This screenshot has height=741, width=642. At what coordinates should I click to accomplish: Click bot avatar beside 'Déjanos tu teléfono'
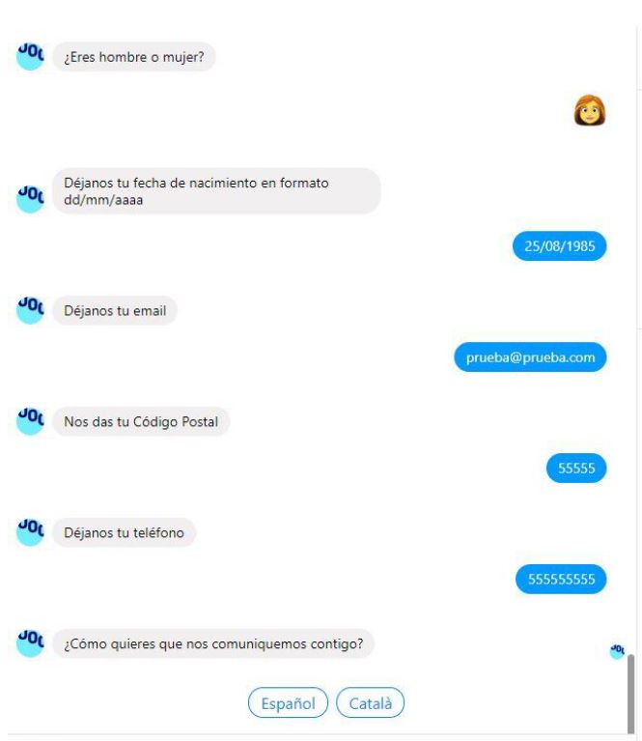(30, 532)
